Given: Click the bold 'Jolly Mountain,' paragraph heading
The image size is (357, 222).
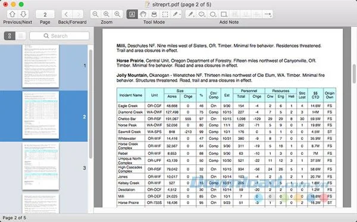Looking at the screenshot, I should pos(132,76).
